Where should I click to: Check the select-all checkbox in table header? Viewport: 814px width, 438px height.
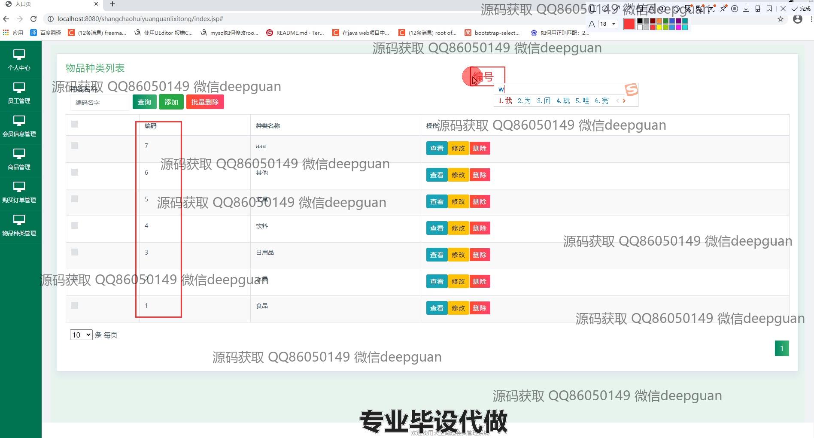tap(75, 124)
